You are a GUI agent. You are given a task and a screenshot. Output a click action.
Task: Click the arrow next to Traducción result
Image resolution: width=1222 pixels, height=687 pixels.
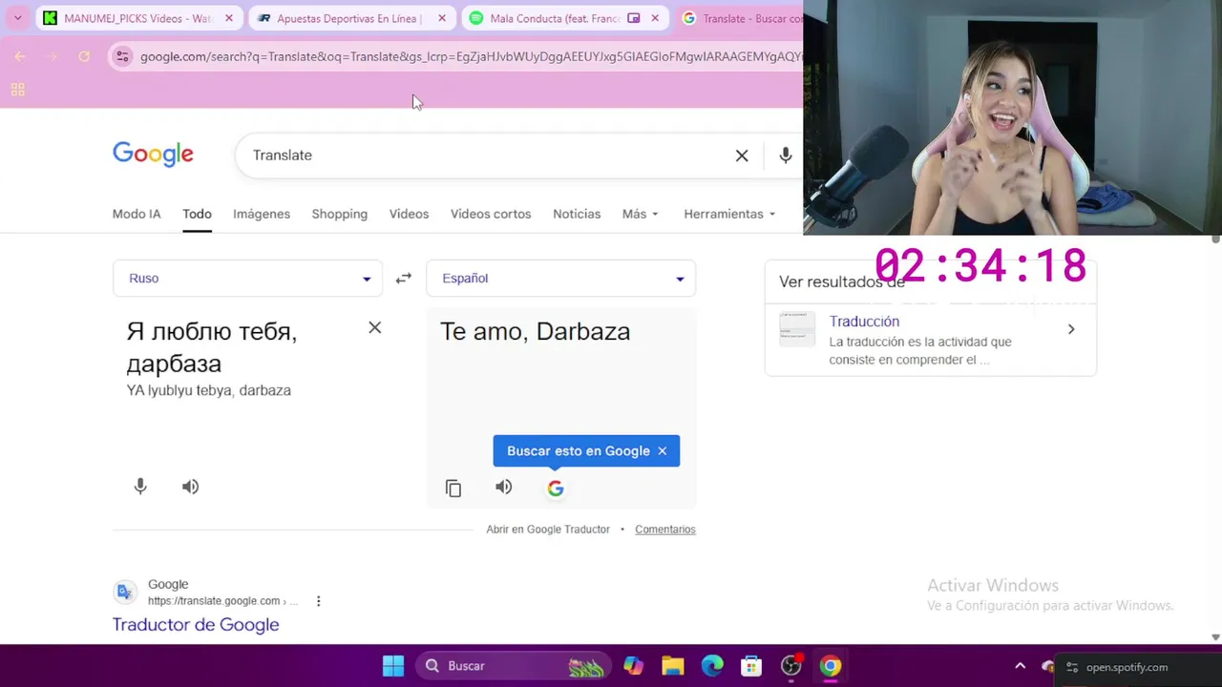pos(1071,329)
